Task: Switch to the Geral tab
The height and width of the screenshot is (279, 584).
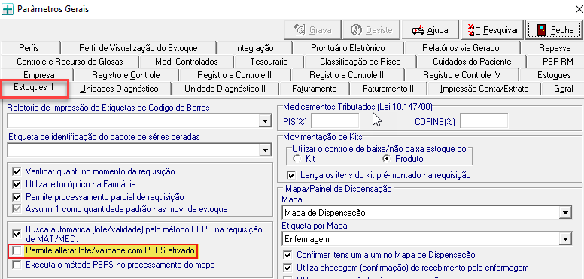Action: click(x=563, y=89)
